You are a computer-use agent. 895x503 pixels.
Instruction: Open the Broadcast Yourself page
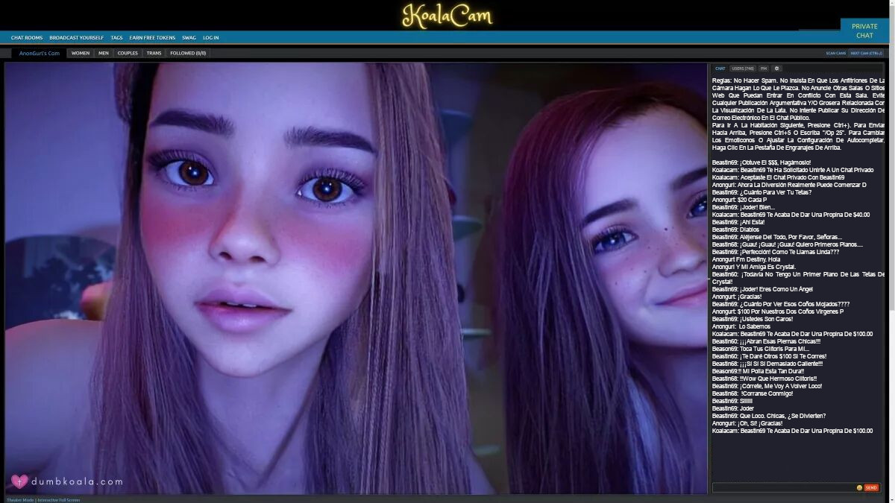coord(77,37)
